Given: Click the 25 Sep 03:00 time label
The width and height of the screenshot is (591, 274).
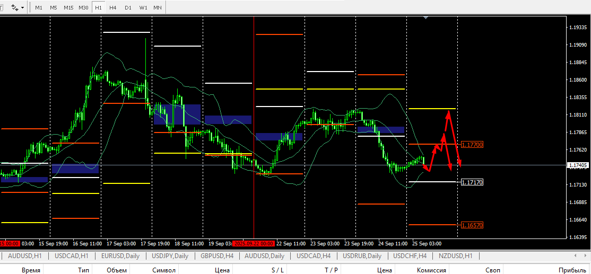Looking at the screenshot, I should tap(427, 243).
